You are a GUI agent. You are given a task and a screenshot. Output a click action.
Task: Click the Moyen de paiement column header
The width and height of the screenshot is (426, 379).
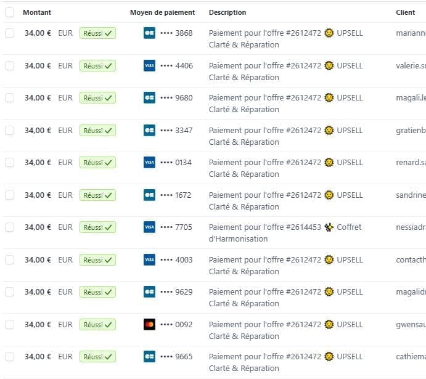162,12
